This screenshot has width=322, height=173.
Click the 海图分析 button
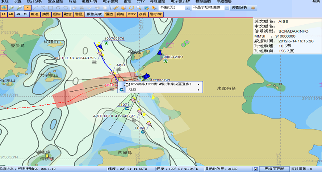coord(239,8)
